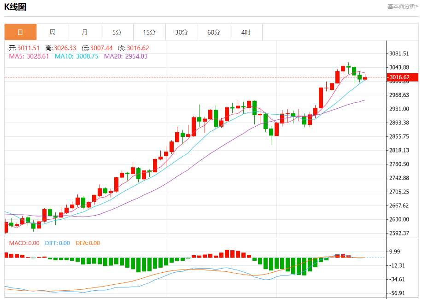This screenshot has height=299, width=422.
Task: Click the MA5: 3028.61 indicator label
Action: click(x=29, y=56)
